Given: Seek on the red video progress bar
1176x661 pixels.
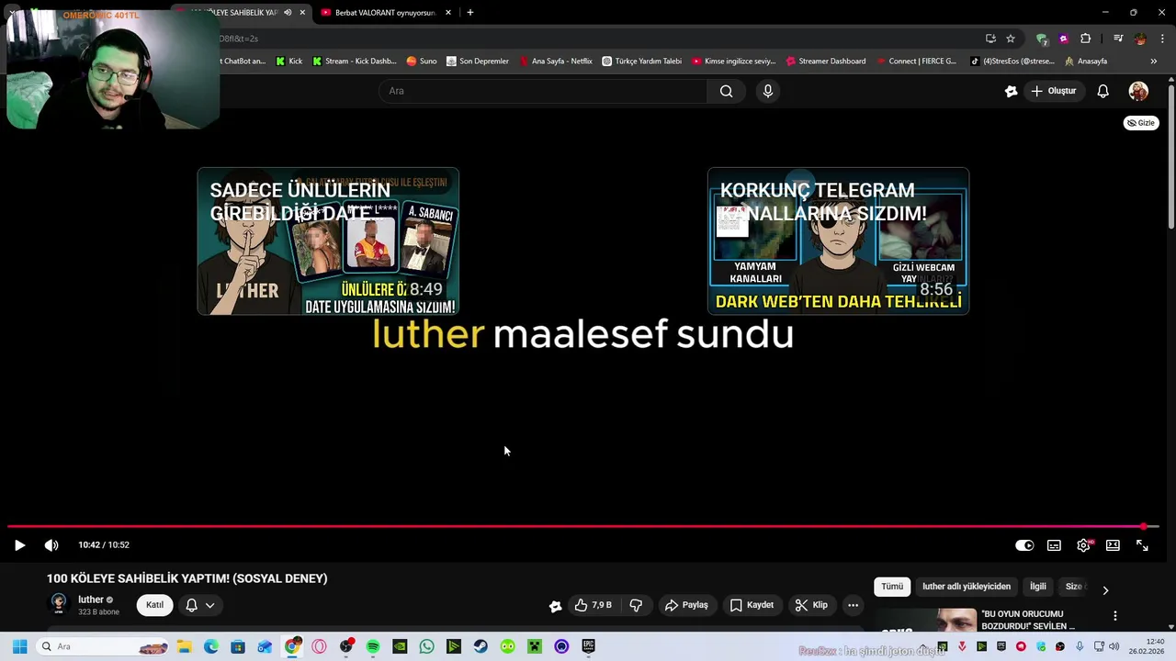Looking at the screenshot, I should 582,527.
